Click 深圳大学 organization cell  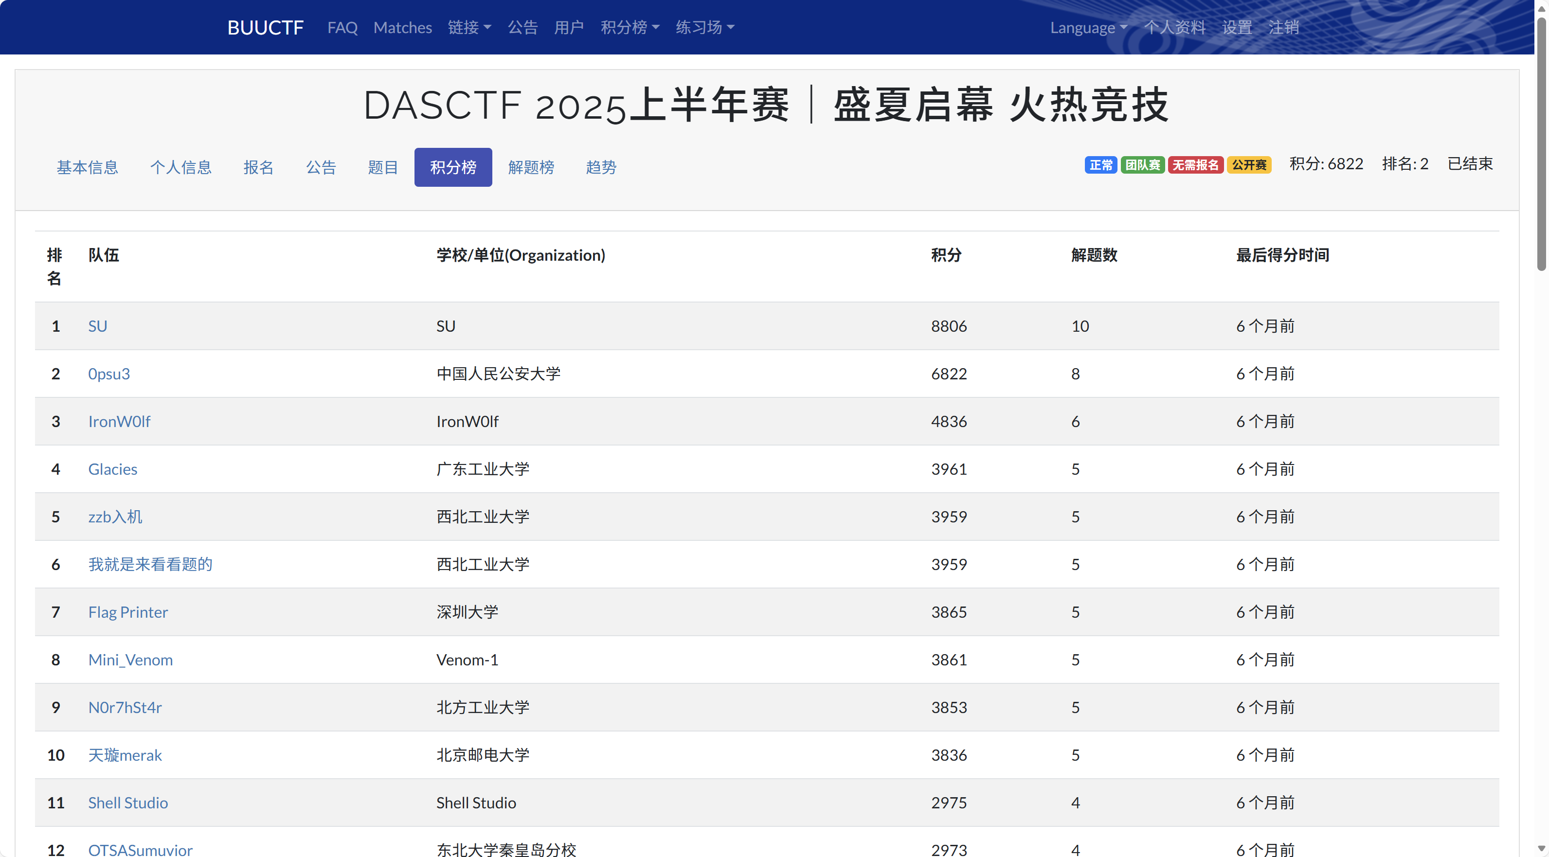467,612
